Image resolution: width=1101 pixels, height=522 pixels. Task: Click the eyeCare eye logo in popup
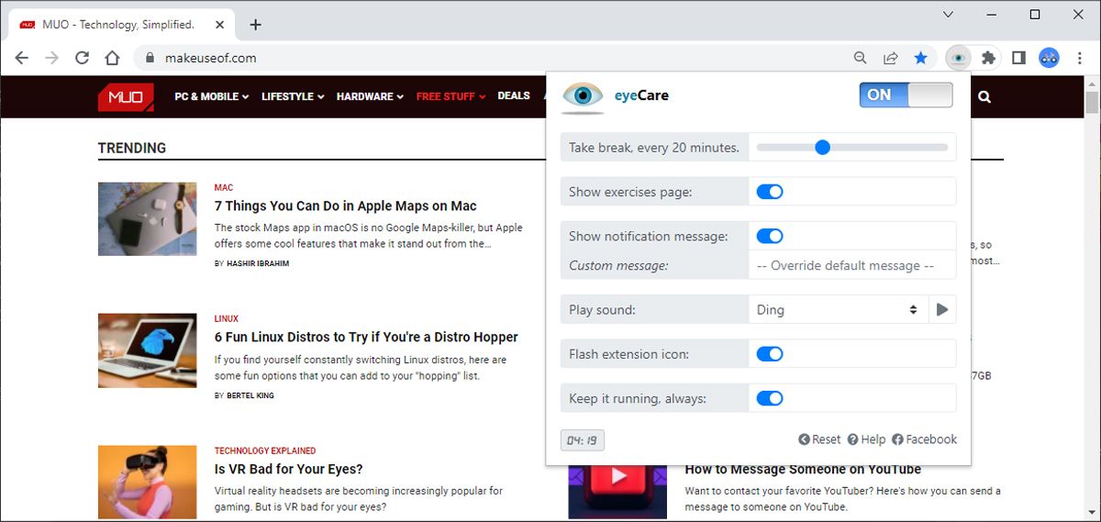pos(583,95)
